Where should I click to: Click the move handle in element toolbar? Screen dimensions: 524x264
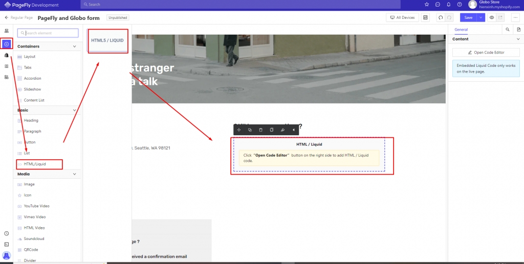239,130
